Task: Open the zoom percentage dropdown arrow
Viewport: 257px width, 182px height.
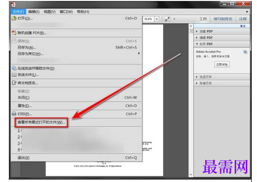Action: coord(157,19)
